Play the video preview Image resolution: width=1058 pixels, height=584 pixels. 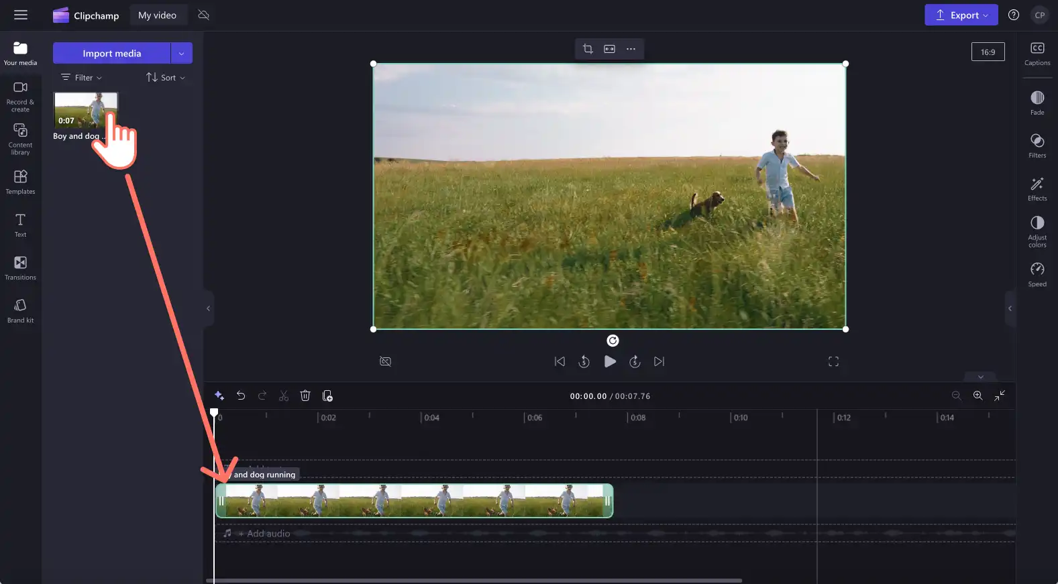[610, 361]
